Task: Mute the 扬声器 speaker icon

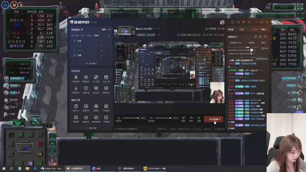Action: click(151, 118)
